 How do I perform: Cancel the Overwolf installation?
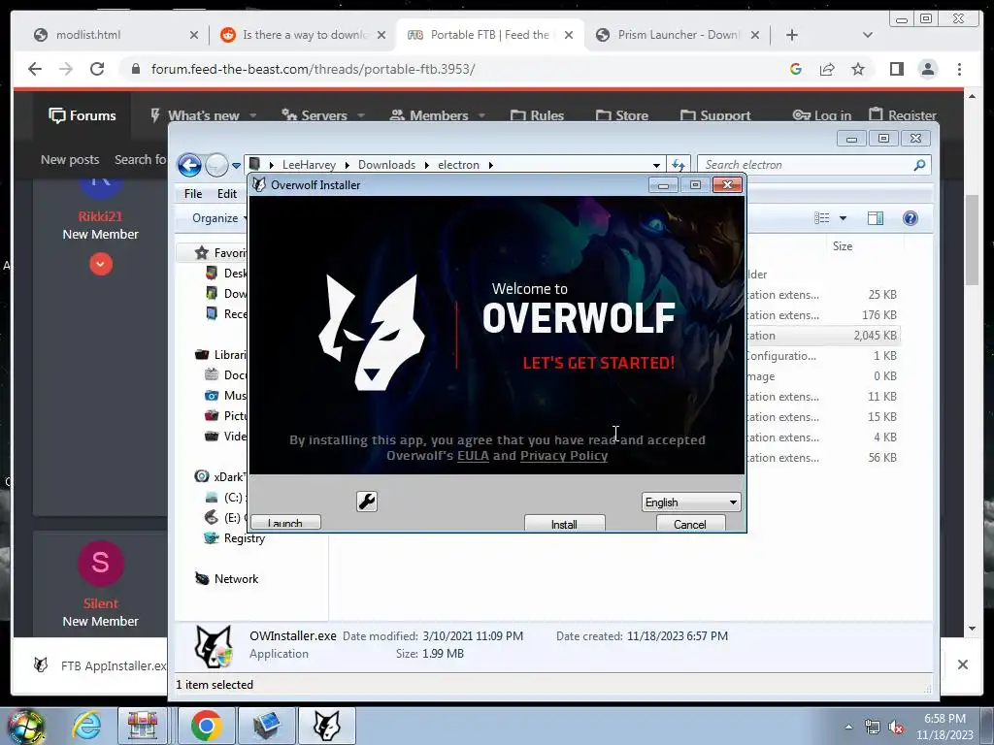tap(690, 523)
